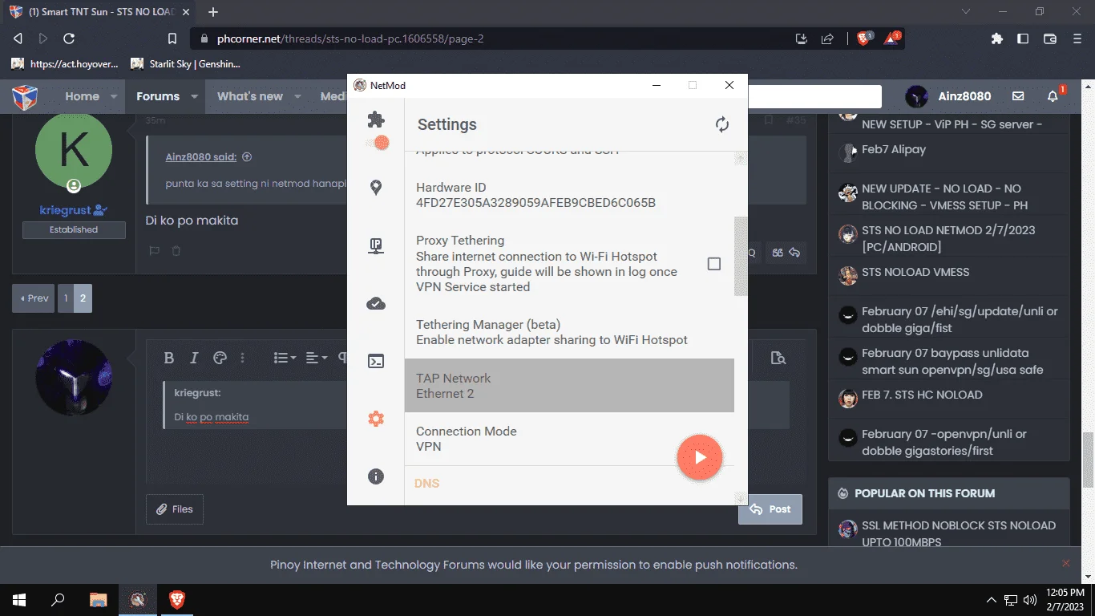This screenshot has width=1095, height=616.
Task: Toggle the orange switch in NetMod sidebar
Action: (x=378, y=143)
